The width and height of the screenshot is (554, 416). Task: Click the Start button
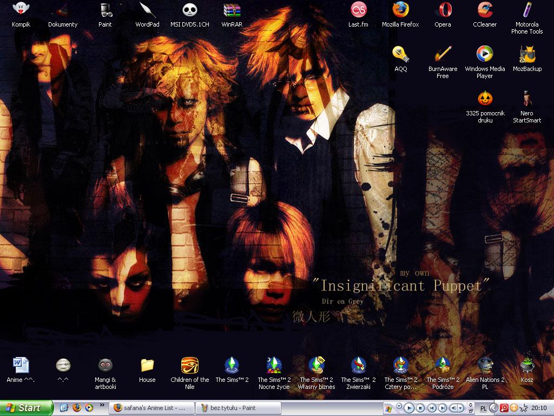pos(26,408)
